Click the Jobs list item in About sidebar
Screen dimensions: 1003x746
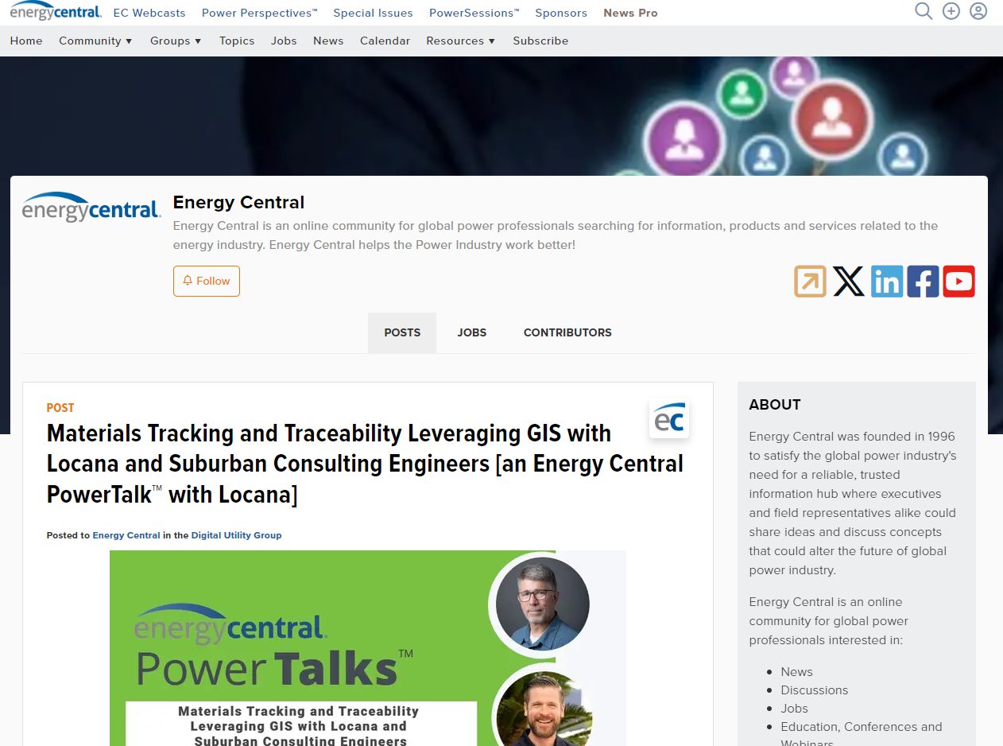coord(794,709)
